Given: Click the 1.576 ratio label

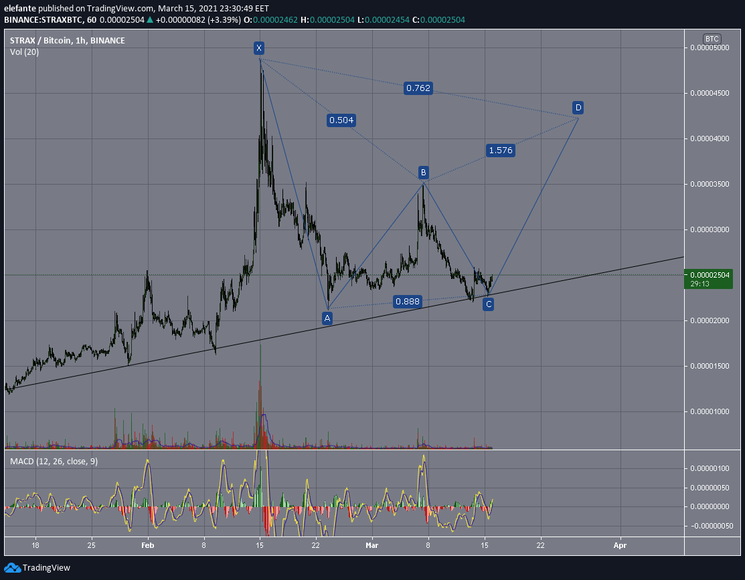Looking at the screenshot, I should pos(501,151).
